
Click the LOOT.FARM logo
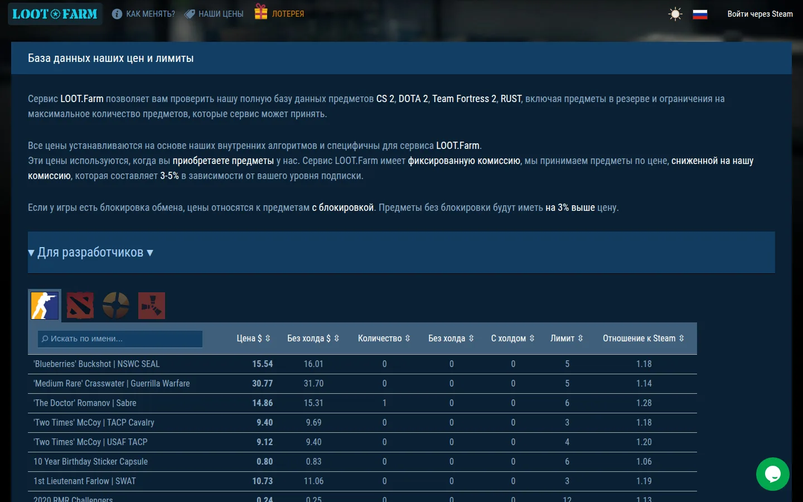pyautogui.click(x=55, y=14)
